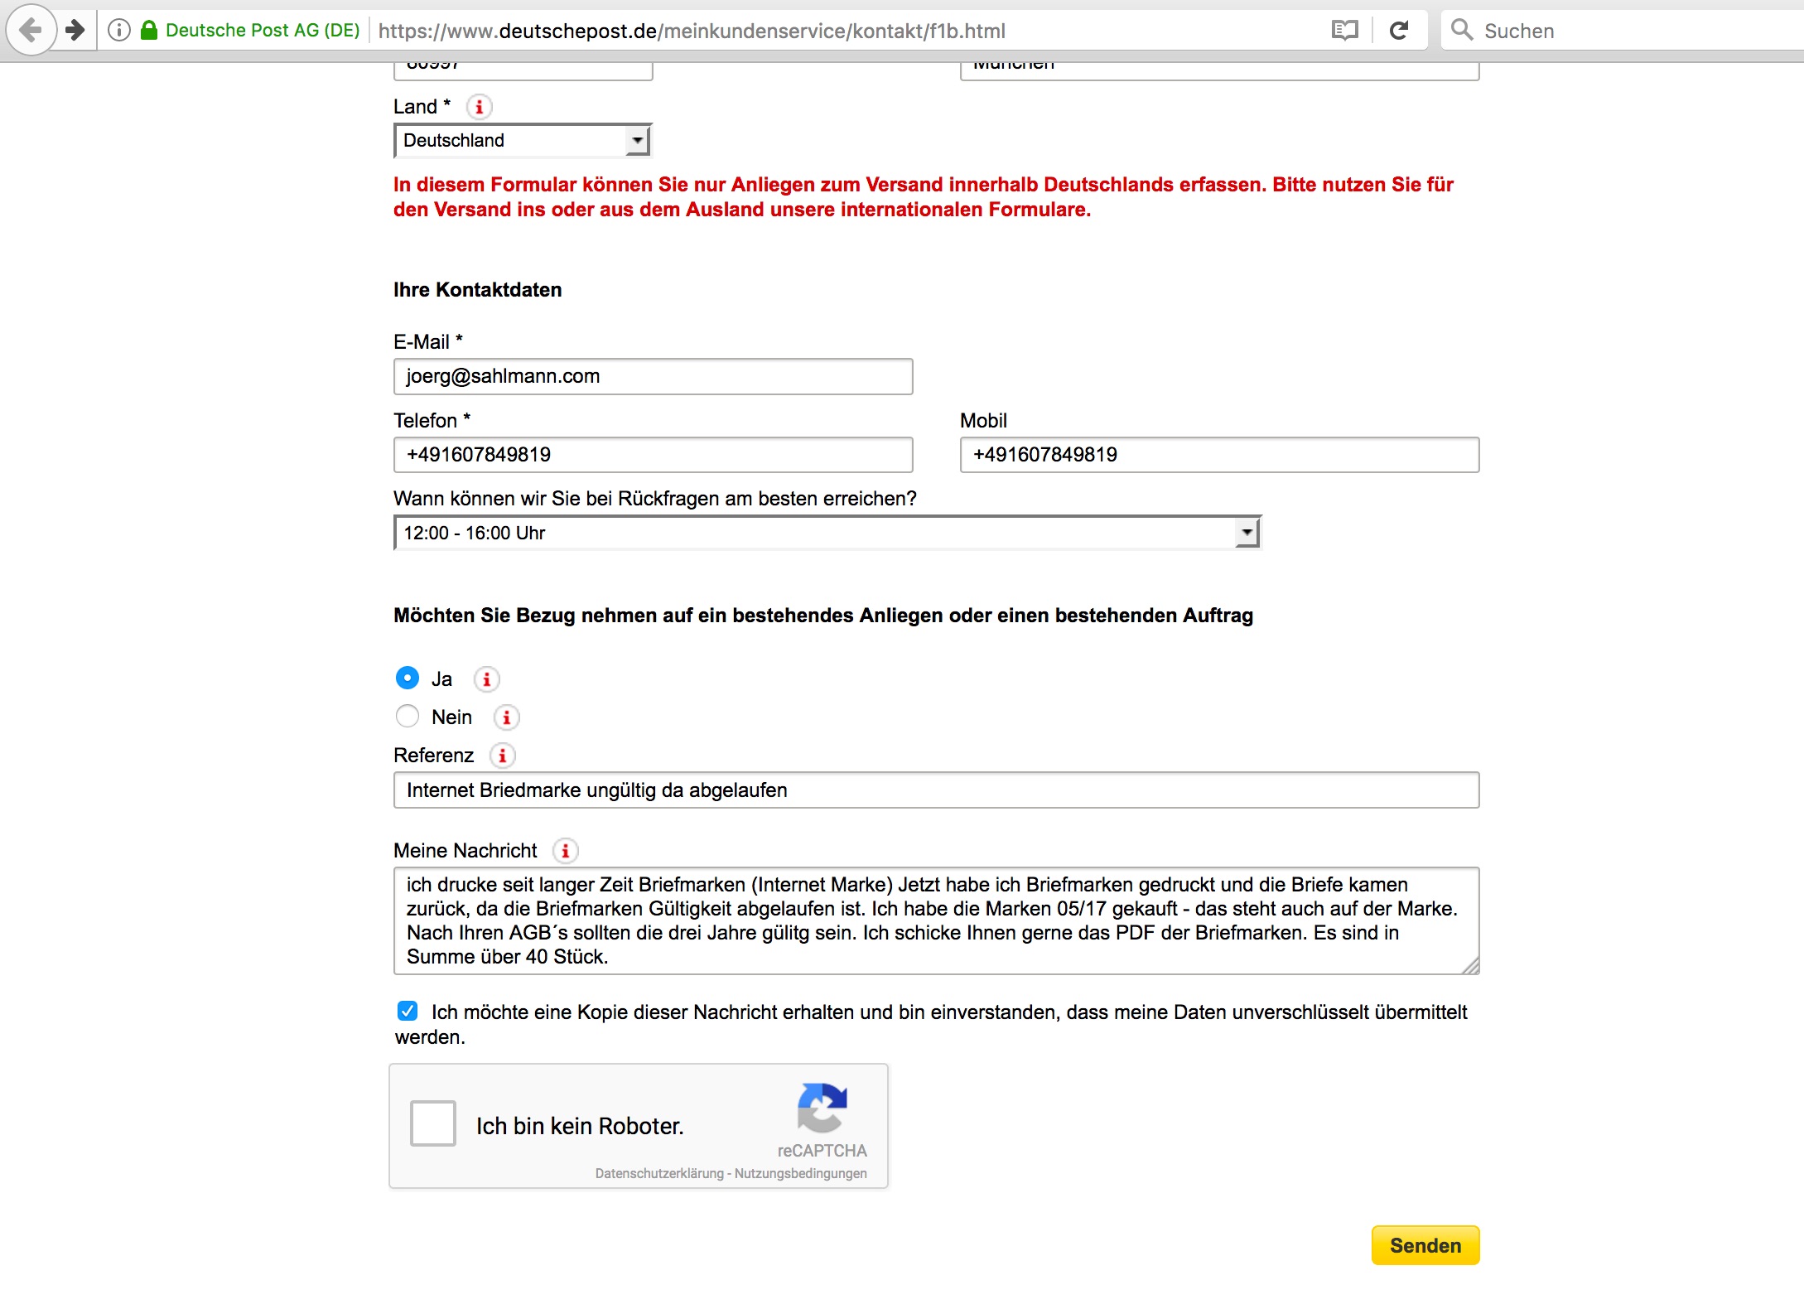The image size is (1804, 1309).
Task: Click into the E-Mail input field
Action: pyautogui.click(x=653, y=376)
